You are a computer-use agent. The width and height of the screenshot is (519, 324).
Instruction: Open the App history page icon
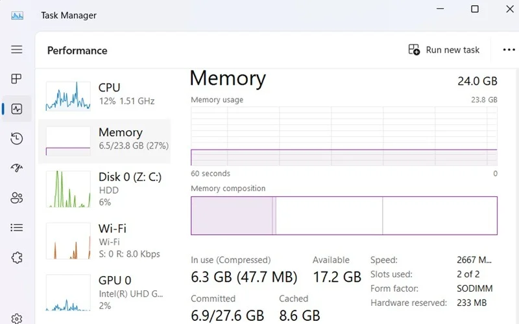(x=17, y=138)
